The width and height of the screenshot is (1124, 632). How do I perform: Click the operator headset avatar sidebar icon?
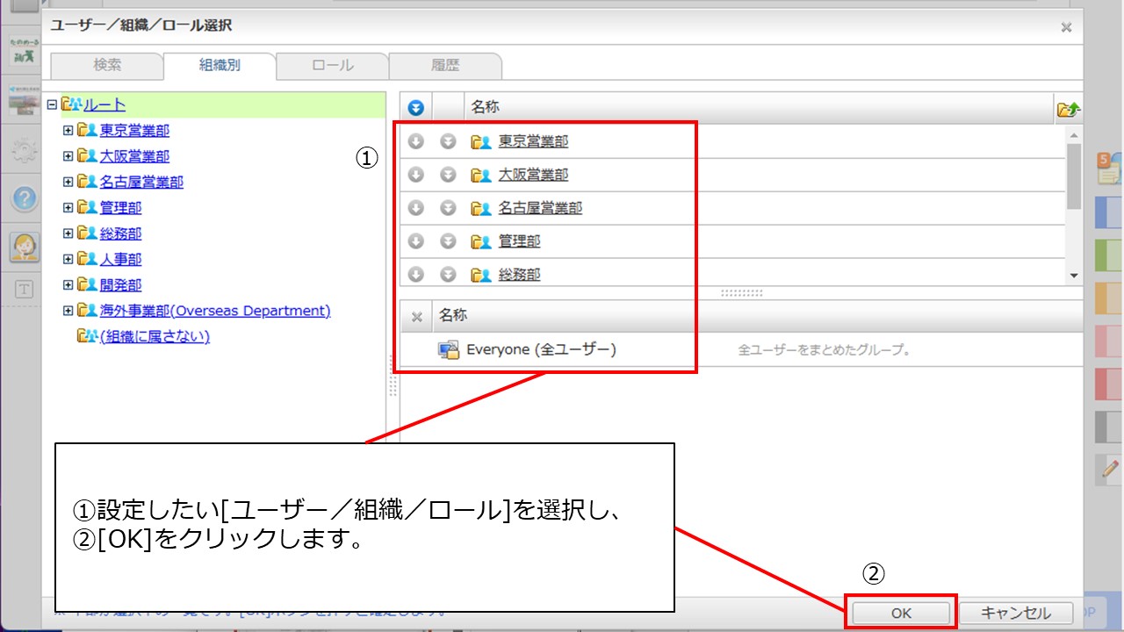tap(24, 247)
